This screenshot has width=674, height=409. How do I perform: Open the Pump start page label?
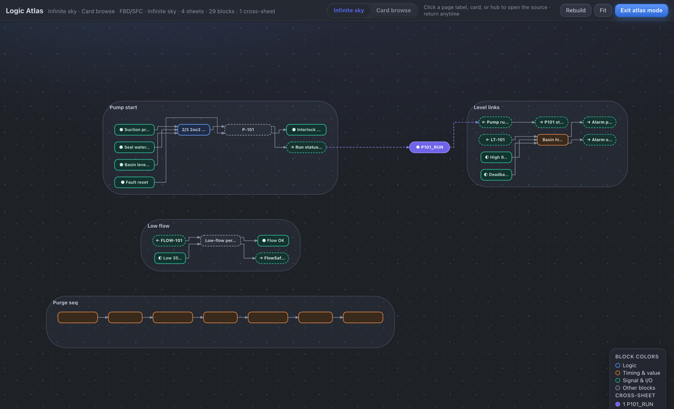pos(124,107)
